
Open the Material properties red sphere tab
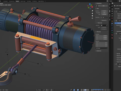[112, 35]
